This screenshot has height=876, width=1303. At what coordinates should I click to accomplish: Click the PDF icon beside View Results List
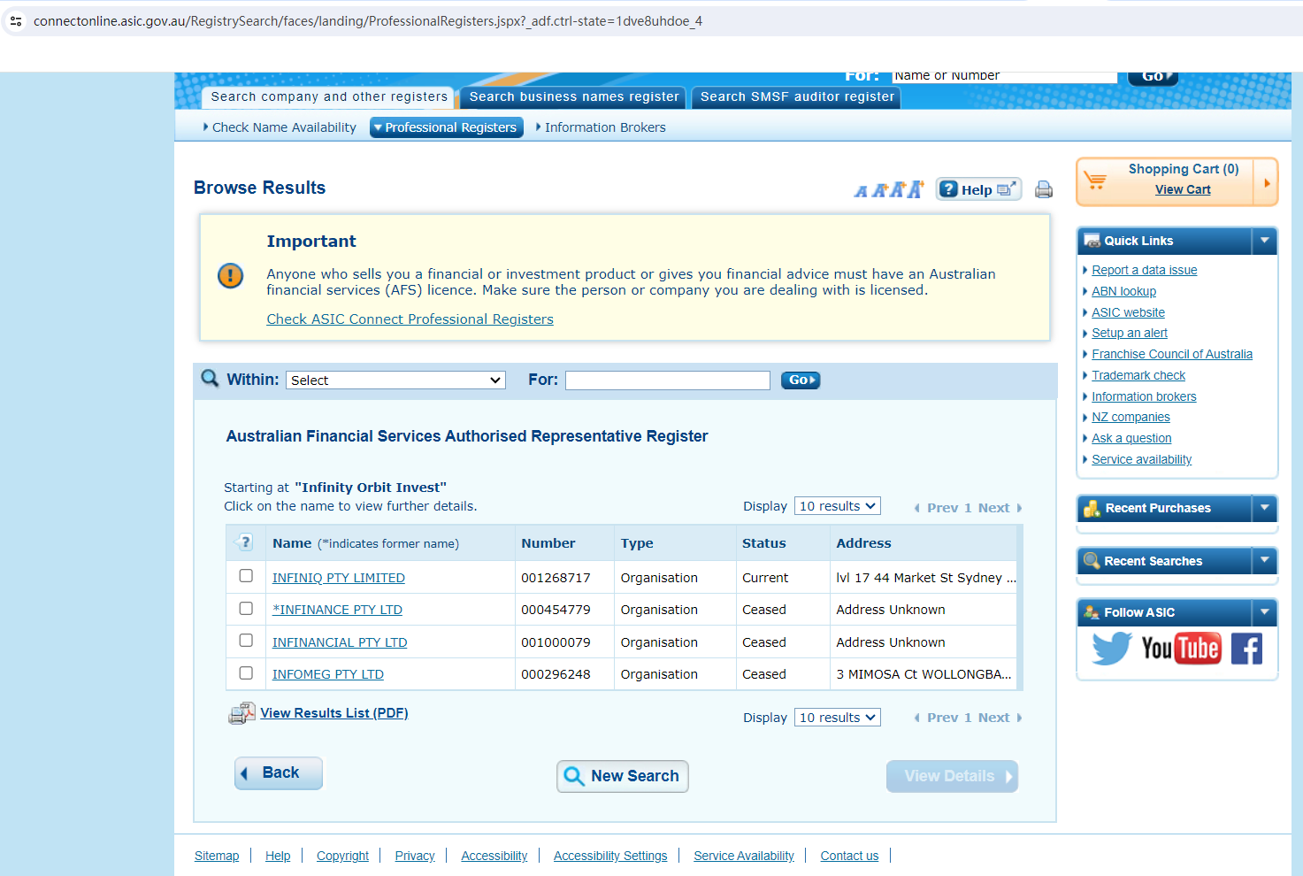point(241,713)
